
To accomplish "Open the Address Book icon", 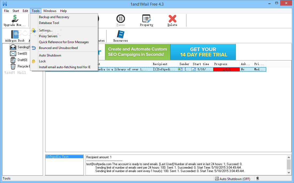I will 15,34.
